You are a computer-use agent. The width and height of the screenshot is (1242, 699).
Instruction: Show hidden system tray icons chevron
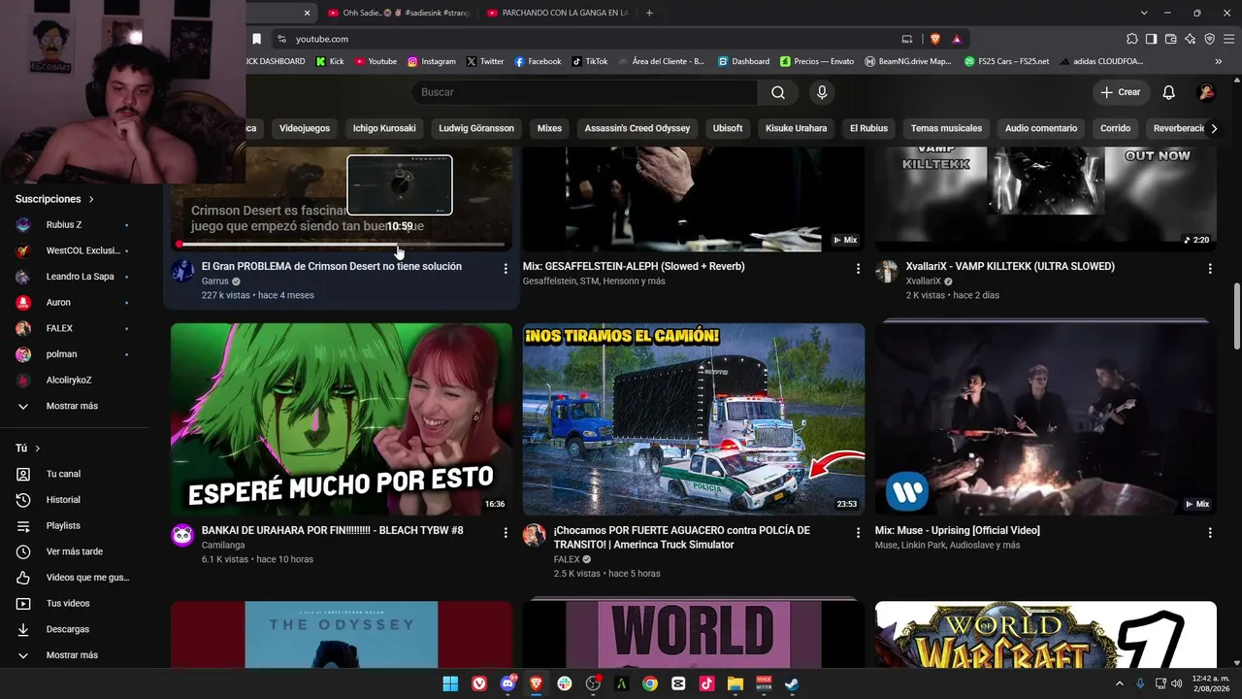pyautogui.click(x=1120, y=683)
